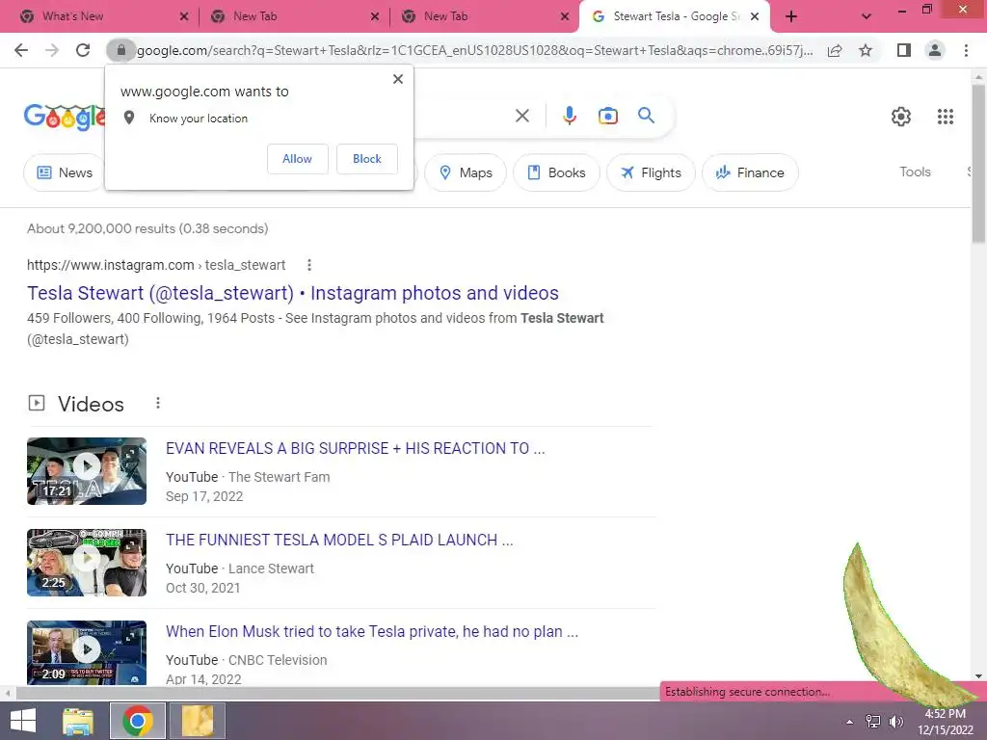The height and width of the screenshot is (740, 987).
Task: Open network status in the system tray
Action: pos(873,722)
